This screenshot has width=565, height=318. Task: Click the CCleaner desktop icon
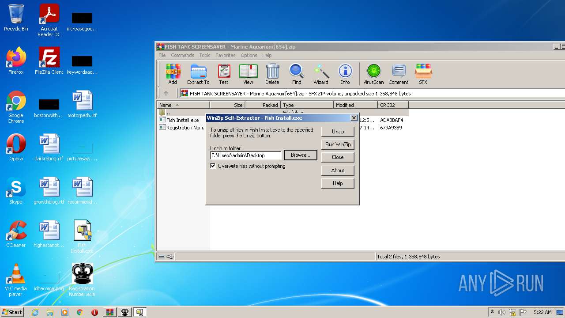(x=16, y=235)
